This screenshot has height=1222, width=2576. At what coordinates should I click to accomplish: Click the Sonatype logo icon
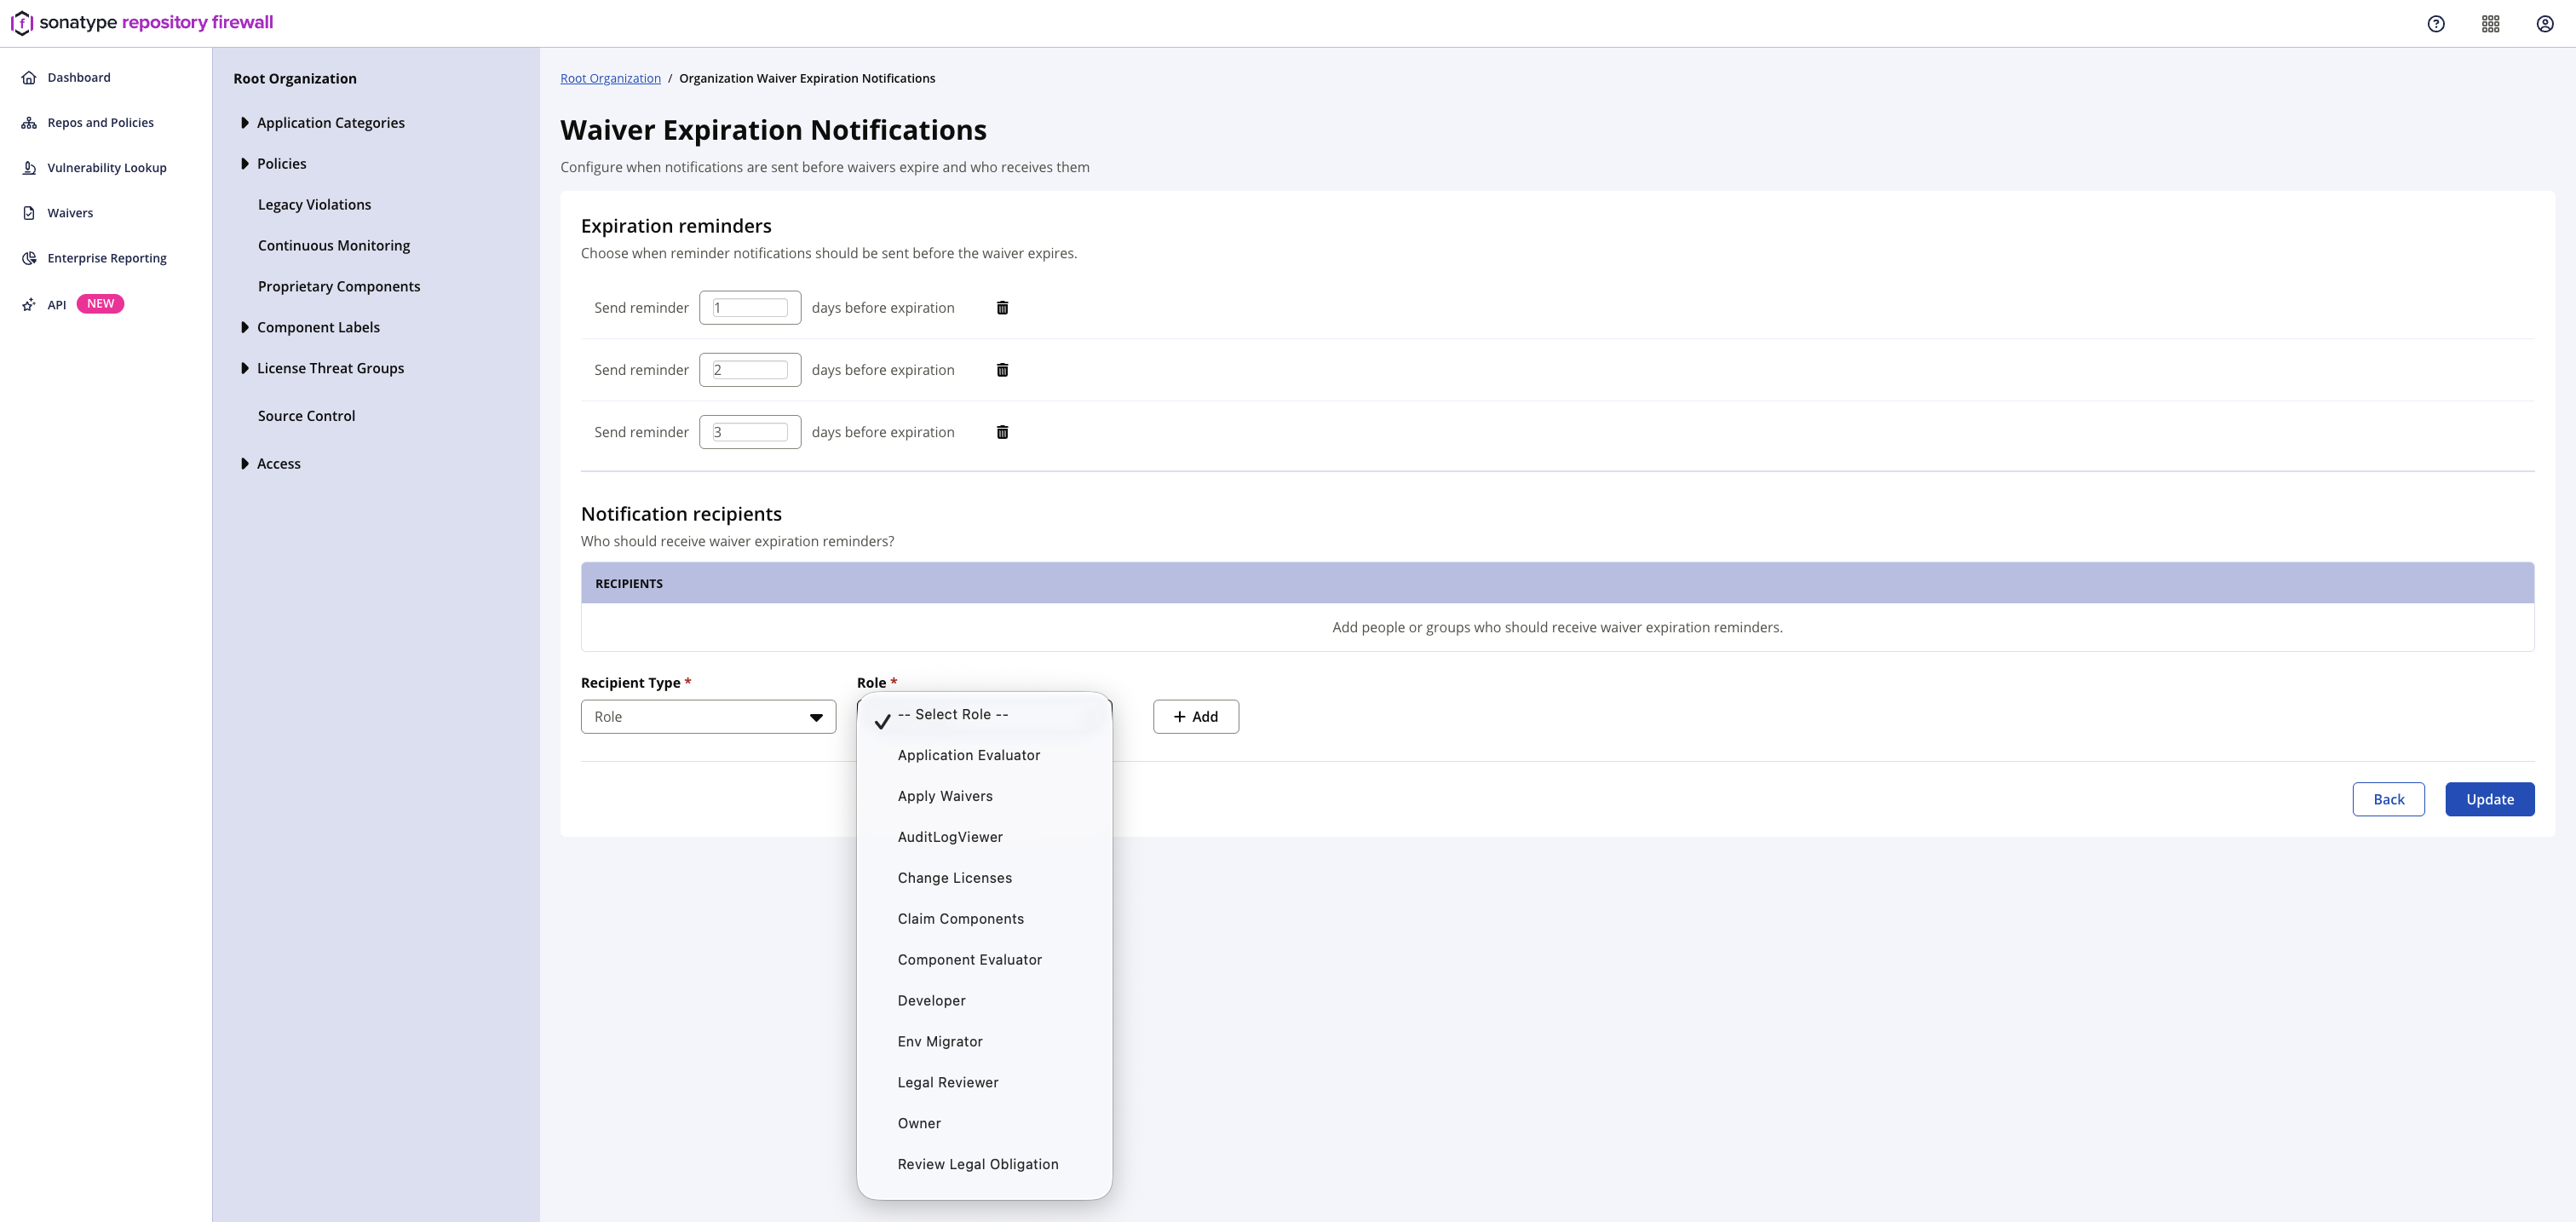pyautogui.click(x=22, y=23)
